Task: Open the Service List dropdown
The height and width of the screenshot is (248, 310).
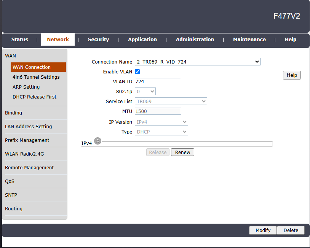Action: (x=171, y=101)
